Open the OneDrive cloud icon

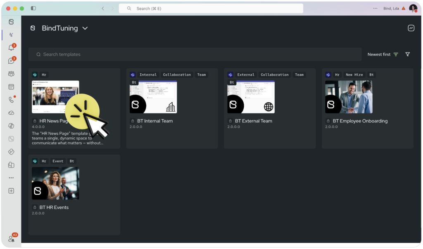[x=11, y=113]
